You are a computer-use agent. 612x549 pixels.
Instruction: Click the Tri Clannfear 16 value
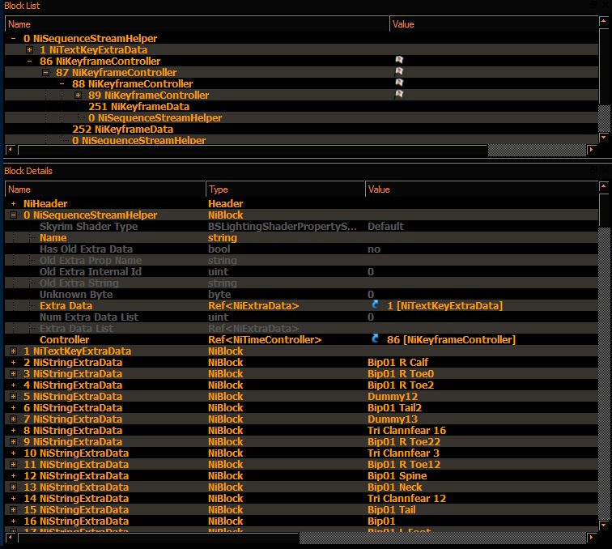click(x=406, y=430)
